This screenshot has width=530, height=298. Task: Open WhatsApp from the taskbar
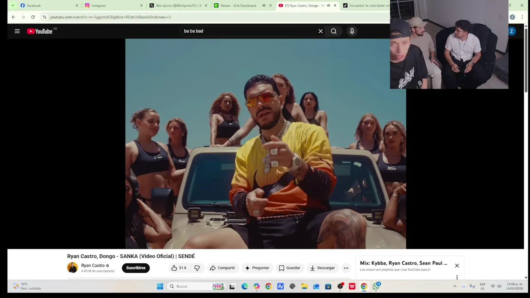tap(376, 286)
